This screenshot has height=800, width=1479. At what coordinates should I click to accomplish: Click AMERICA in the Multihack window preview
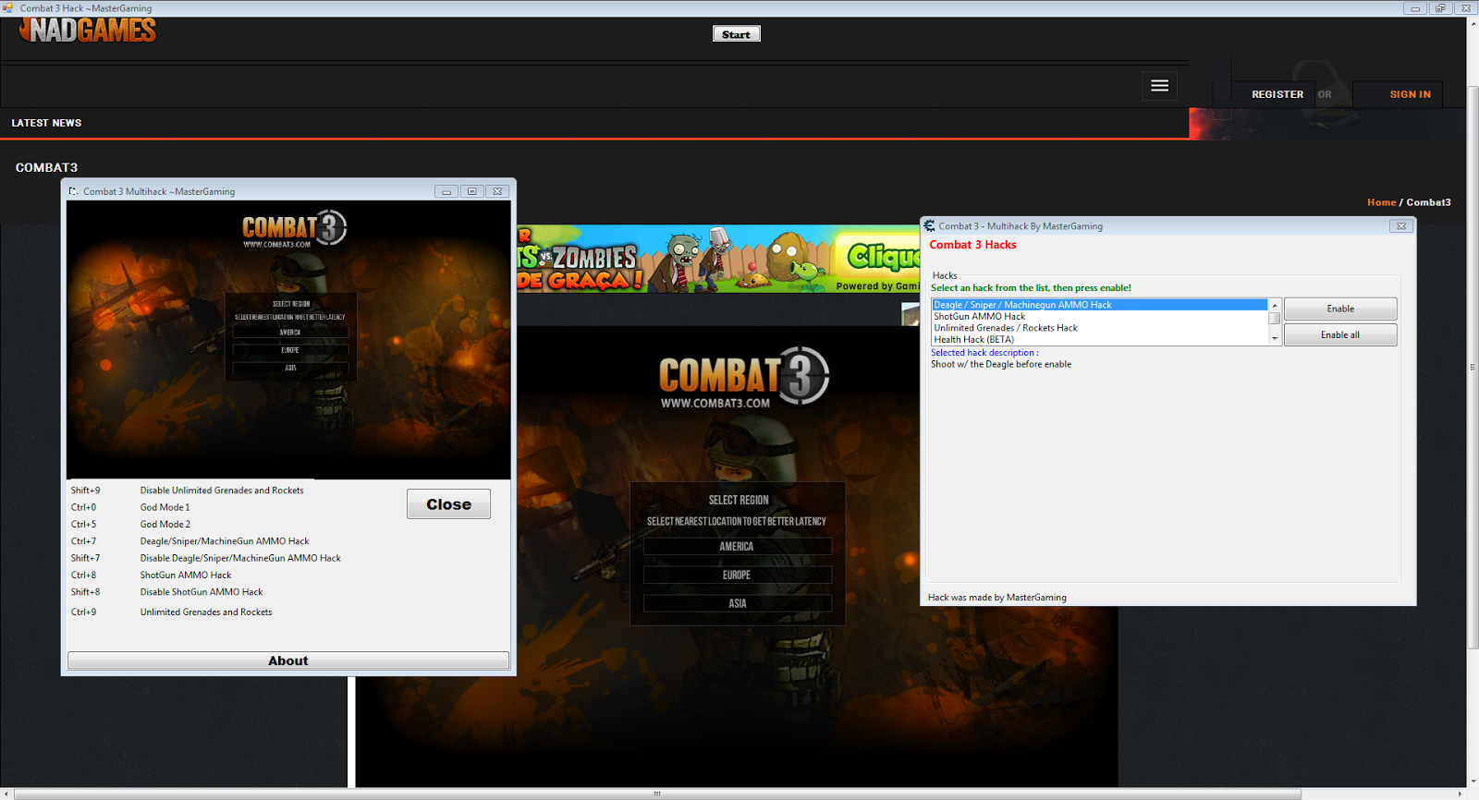[x=290, y=333]
